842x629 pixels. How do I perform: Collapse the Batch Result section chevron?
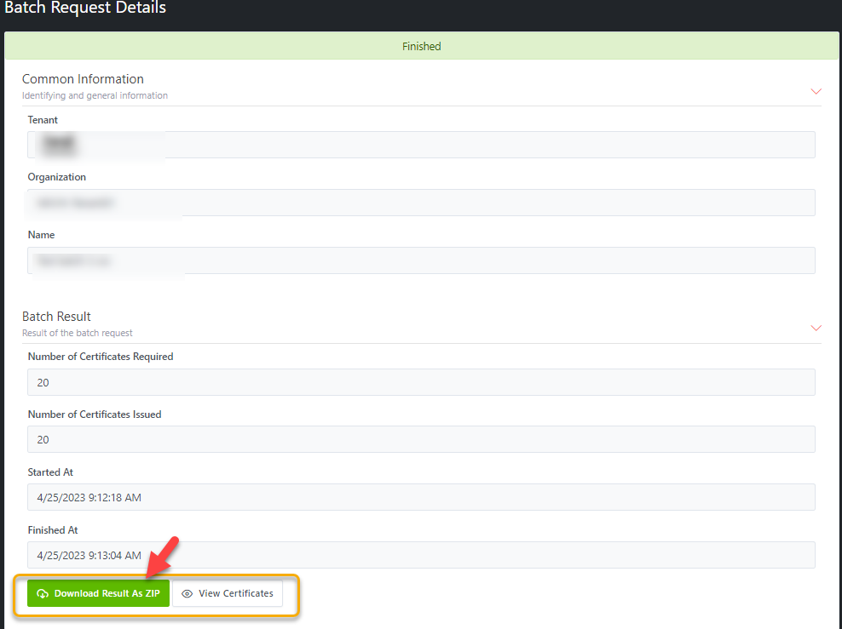click(816, 328)
